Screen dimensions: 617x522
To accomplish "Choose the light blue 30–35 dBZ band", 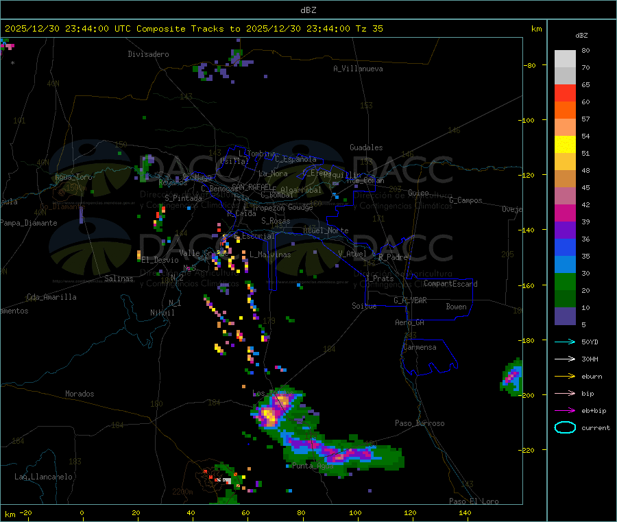I will coord(565,265).
